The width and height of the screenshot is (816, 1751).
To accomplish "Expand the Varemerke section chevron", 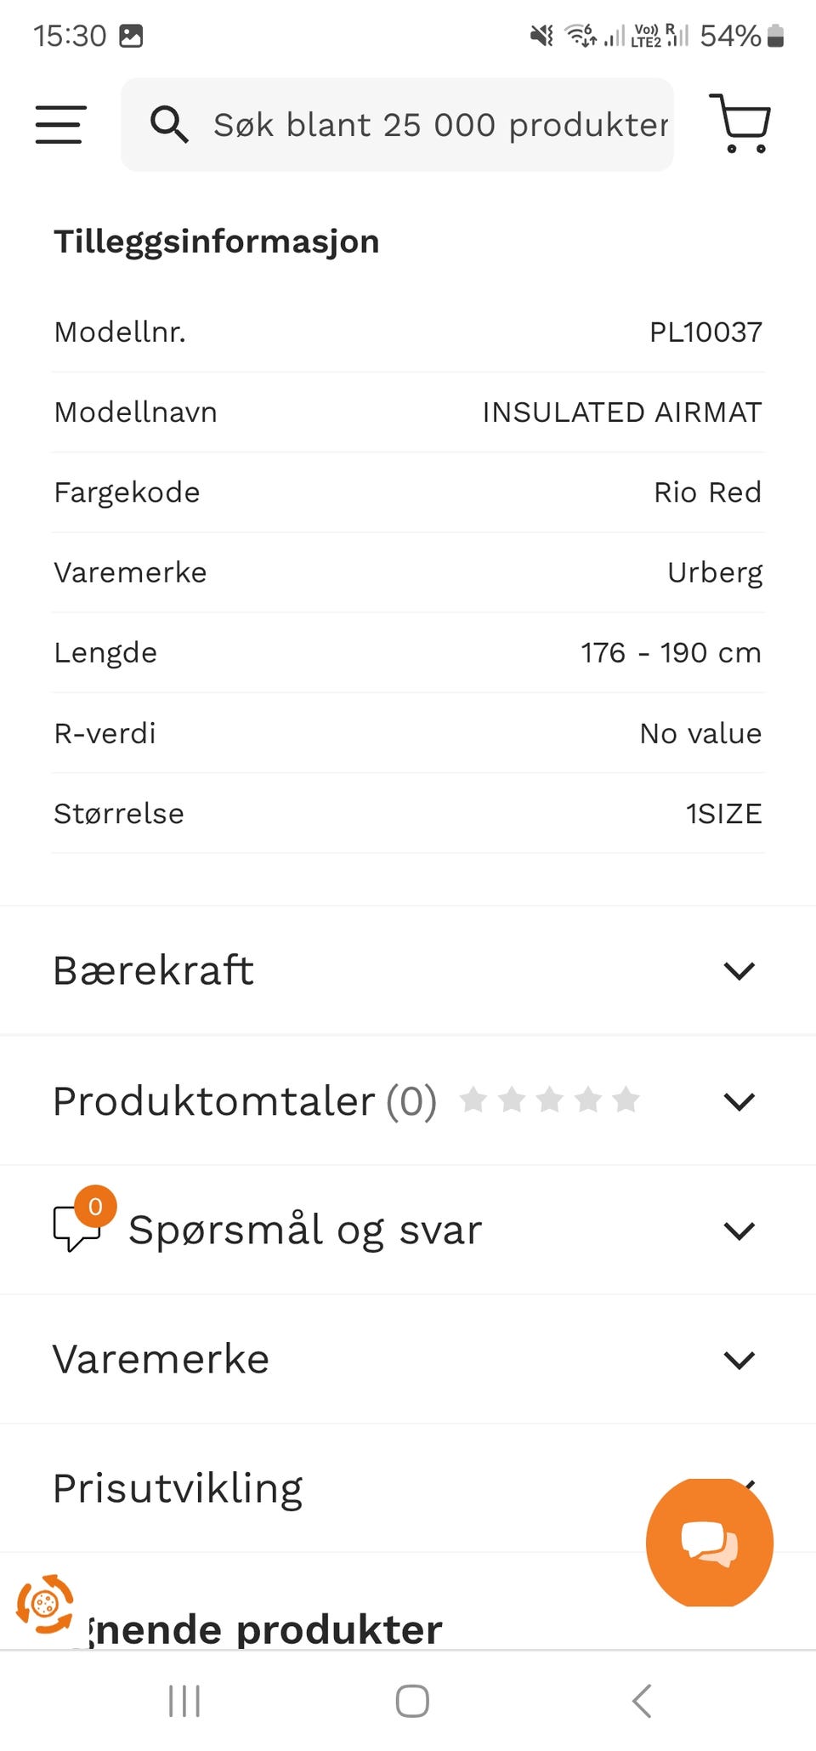I will click(739, 1360).
